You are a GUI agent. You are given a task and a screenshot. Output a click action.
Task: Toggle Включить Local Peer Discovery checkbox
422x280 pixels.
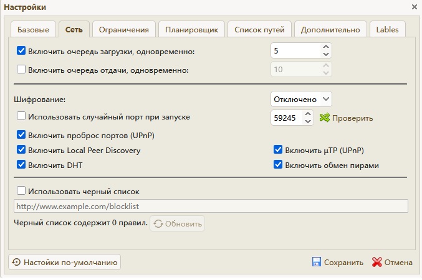[x=21, y=150]
